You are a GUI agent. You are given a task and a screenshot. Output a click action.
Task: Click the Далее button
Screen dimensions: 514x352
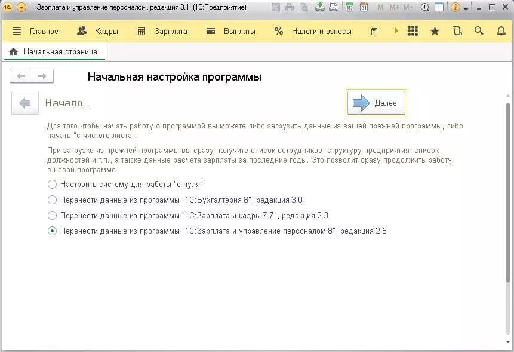point(376,103)
